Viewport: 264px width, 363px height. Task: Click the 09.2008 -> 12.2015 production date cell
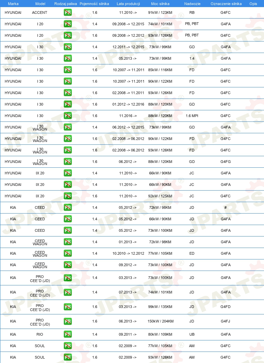[x=128, y=24]
